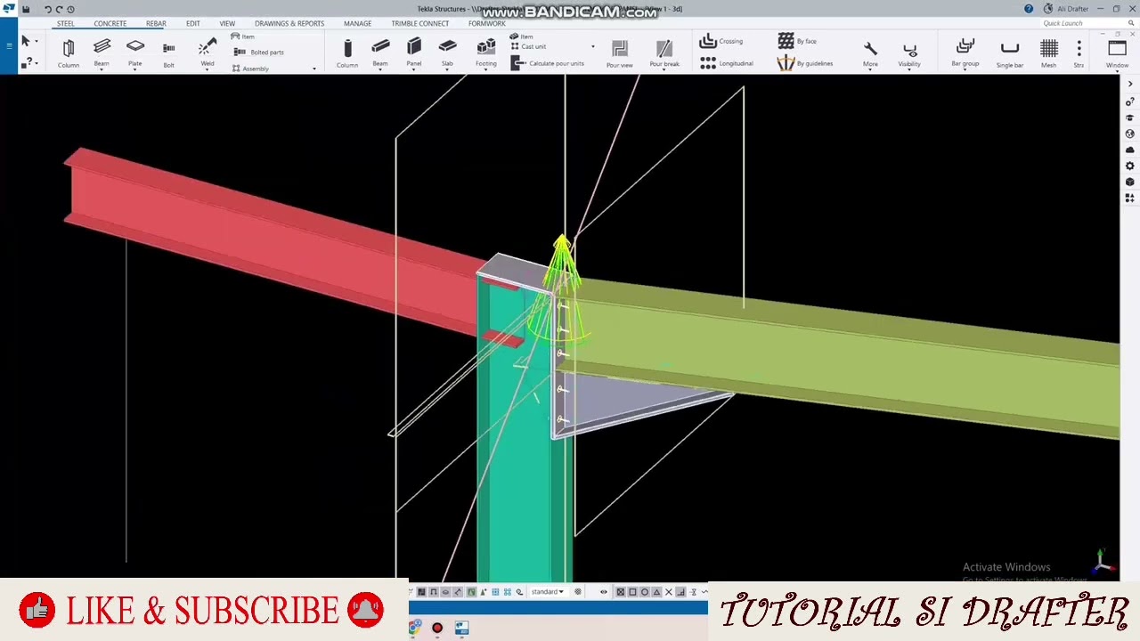Select the steel Column tool
The height and width of the screenshot is (641, 1140).
pos(69,53)
